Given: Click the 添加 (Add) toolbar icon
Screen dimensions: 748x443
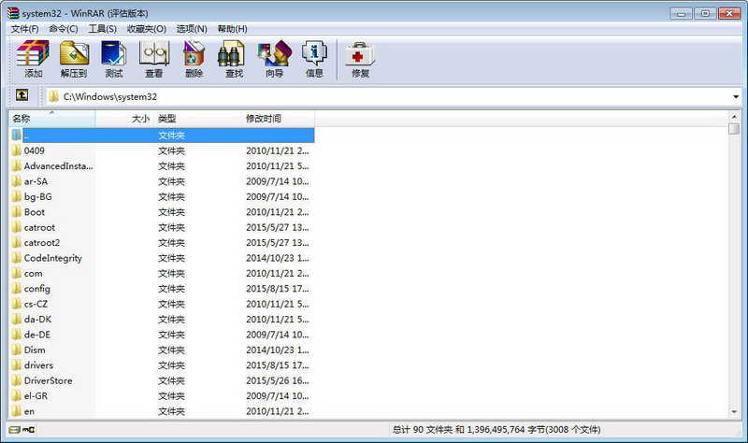Looking at the screenshot, I should pos(34,59).
